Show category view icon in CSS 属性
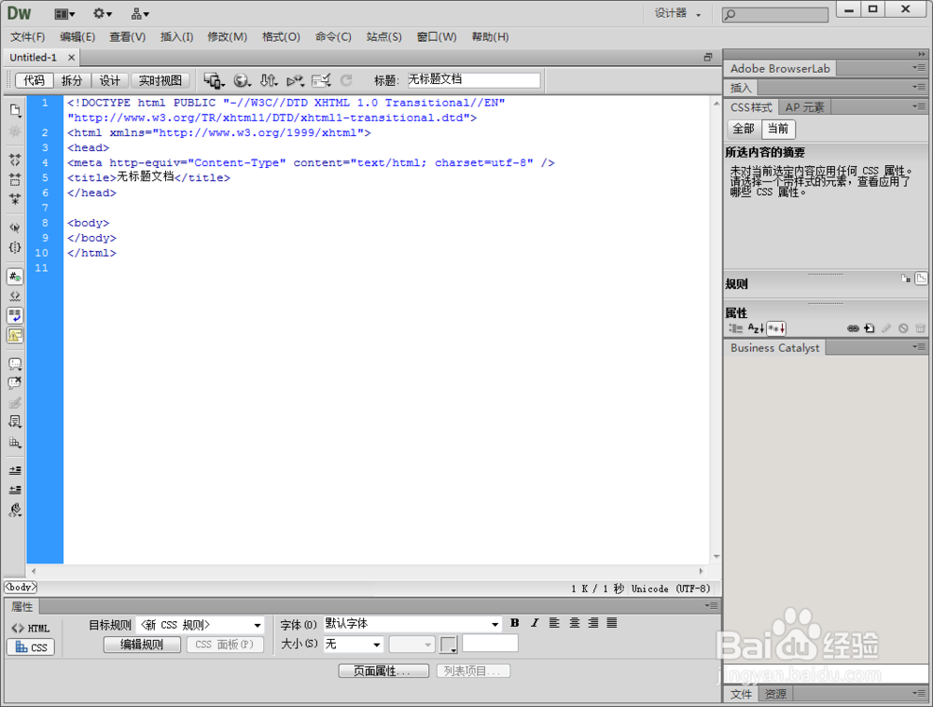933x707 pixels. click(736, 328)
